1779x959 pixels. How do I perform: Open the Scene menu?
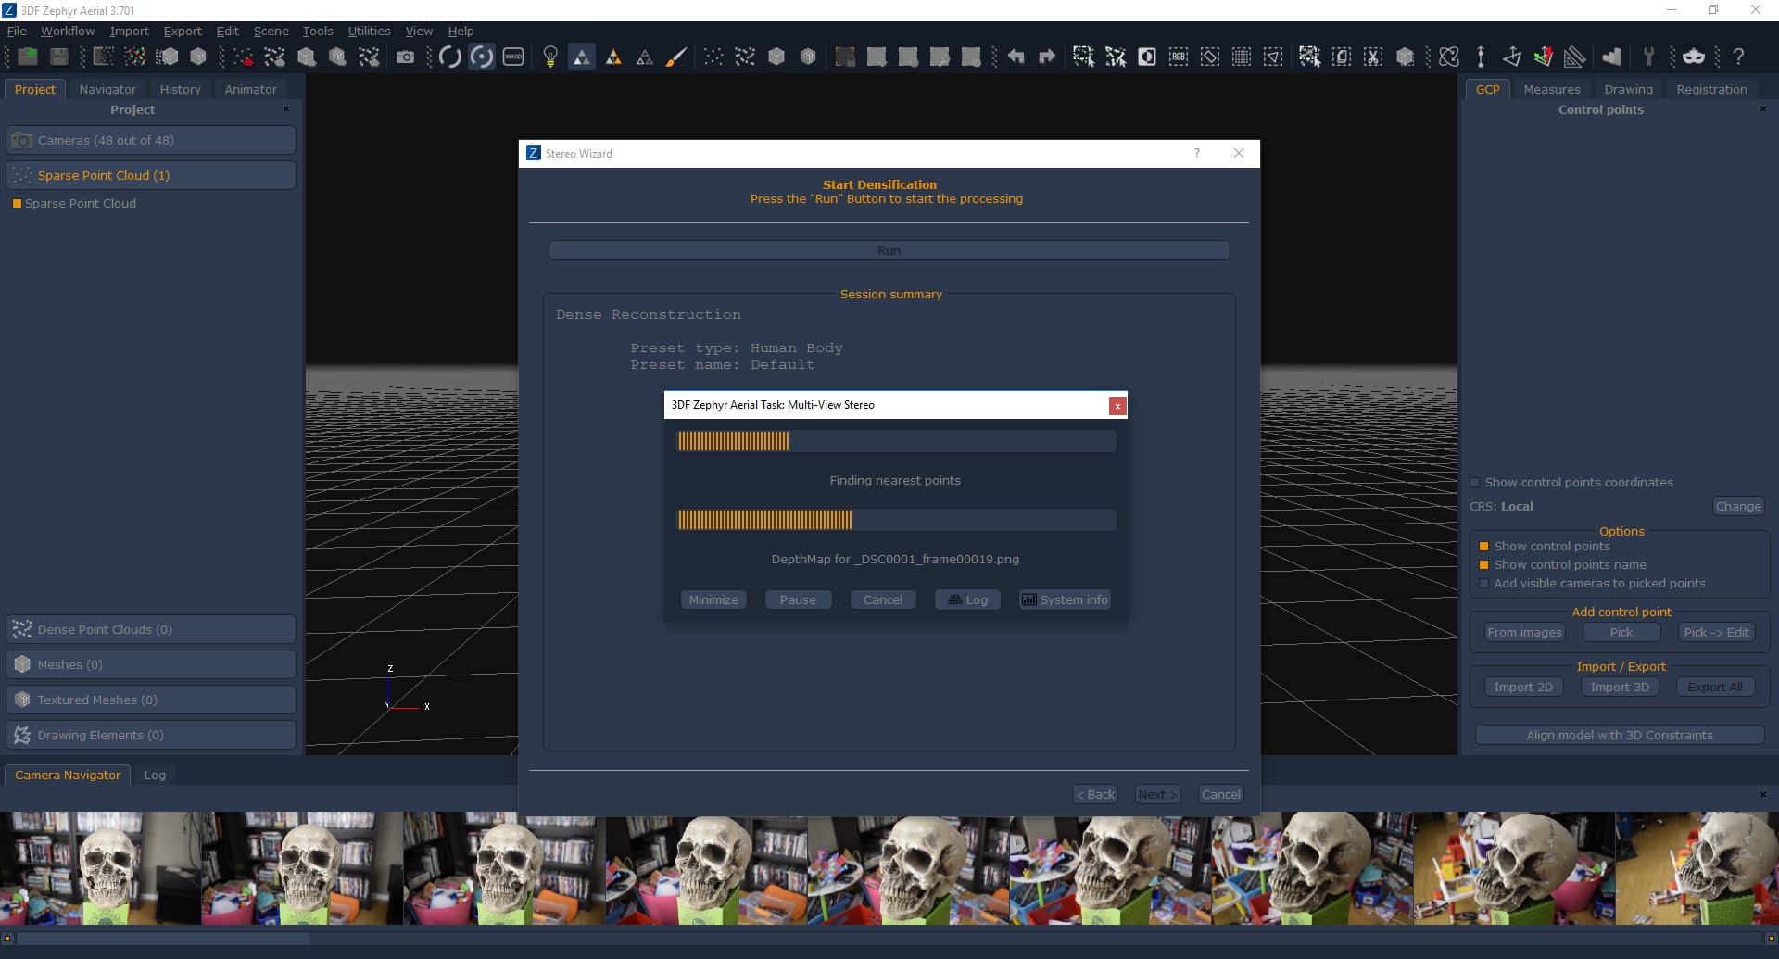pos(271,31)
